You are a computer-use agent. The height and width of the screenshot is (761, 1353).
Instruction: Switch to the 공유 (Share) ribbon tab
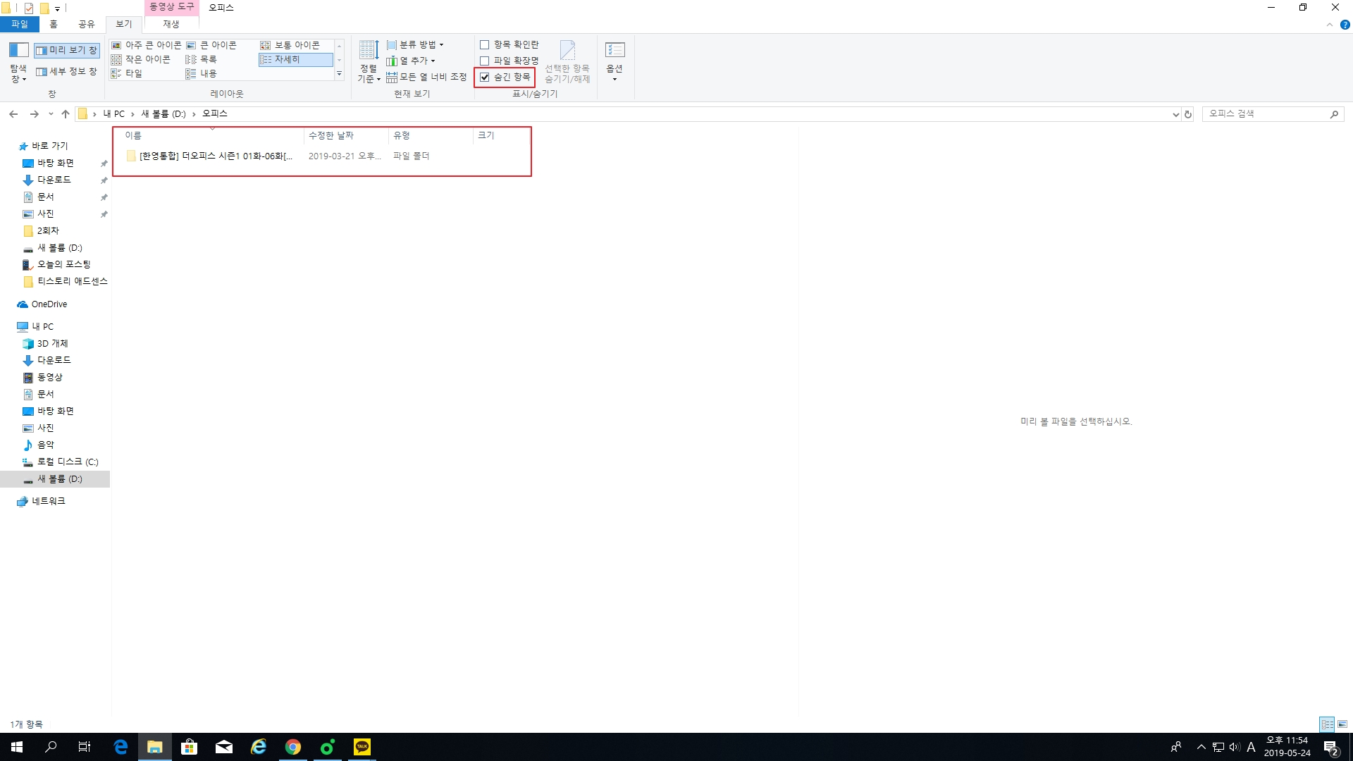click(86, 24)
